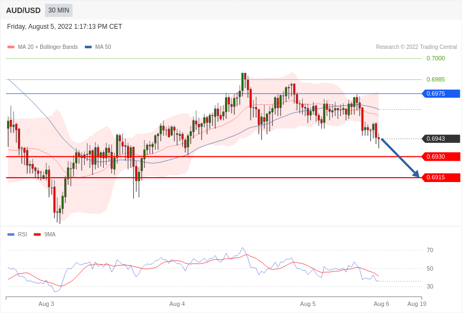This screenshot has height=313, width=462.
Task: Click the RSI blue legend swatch
Action: (x=11, y=235)
